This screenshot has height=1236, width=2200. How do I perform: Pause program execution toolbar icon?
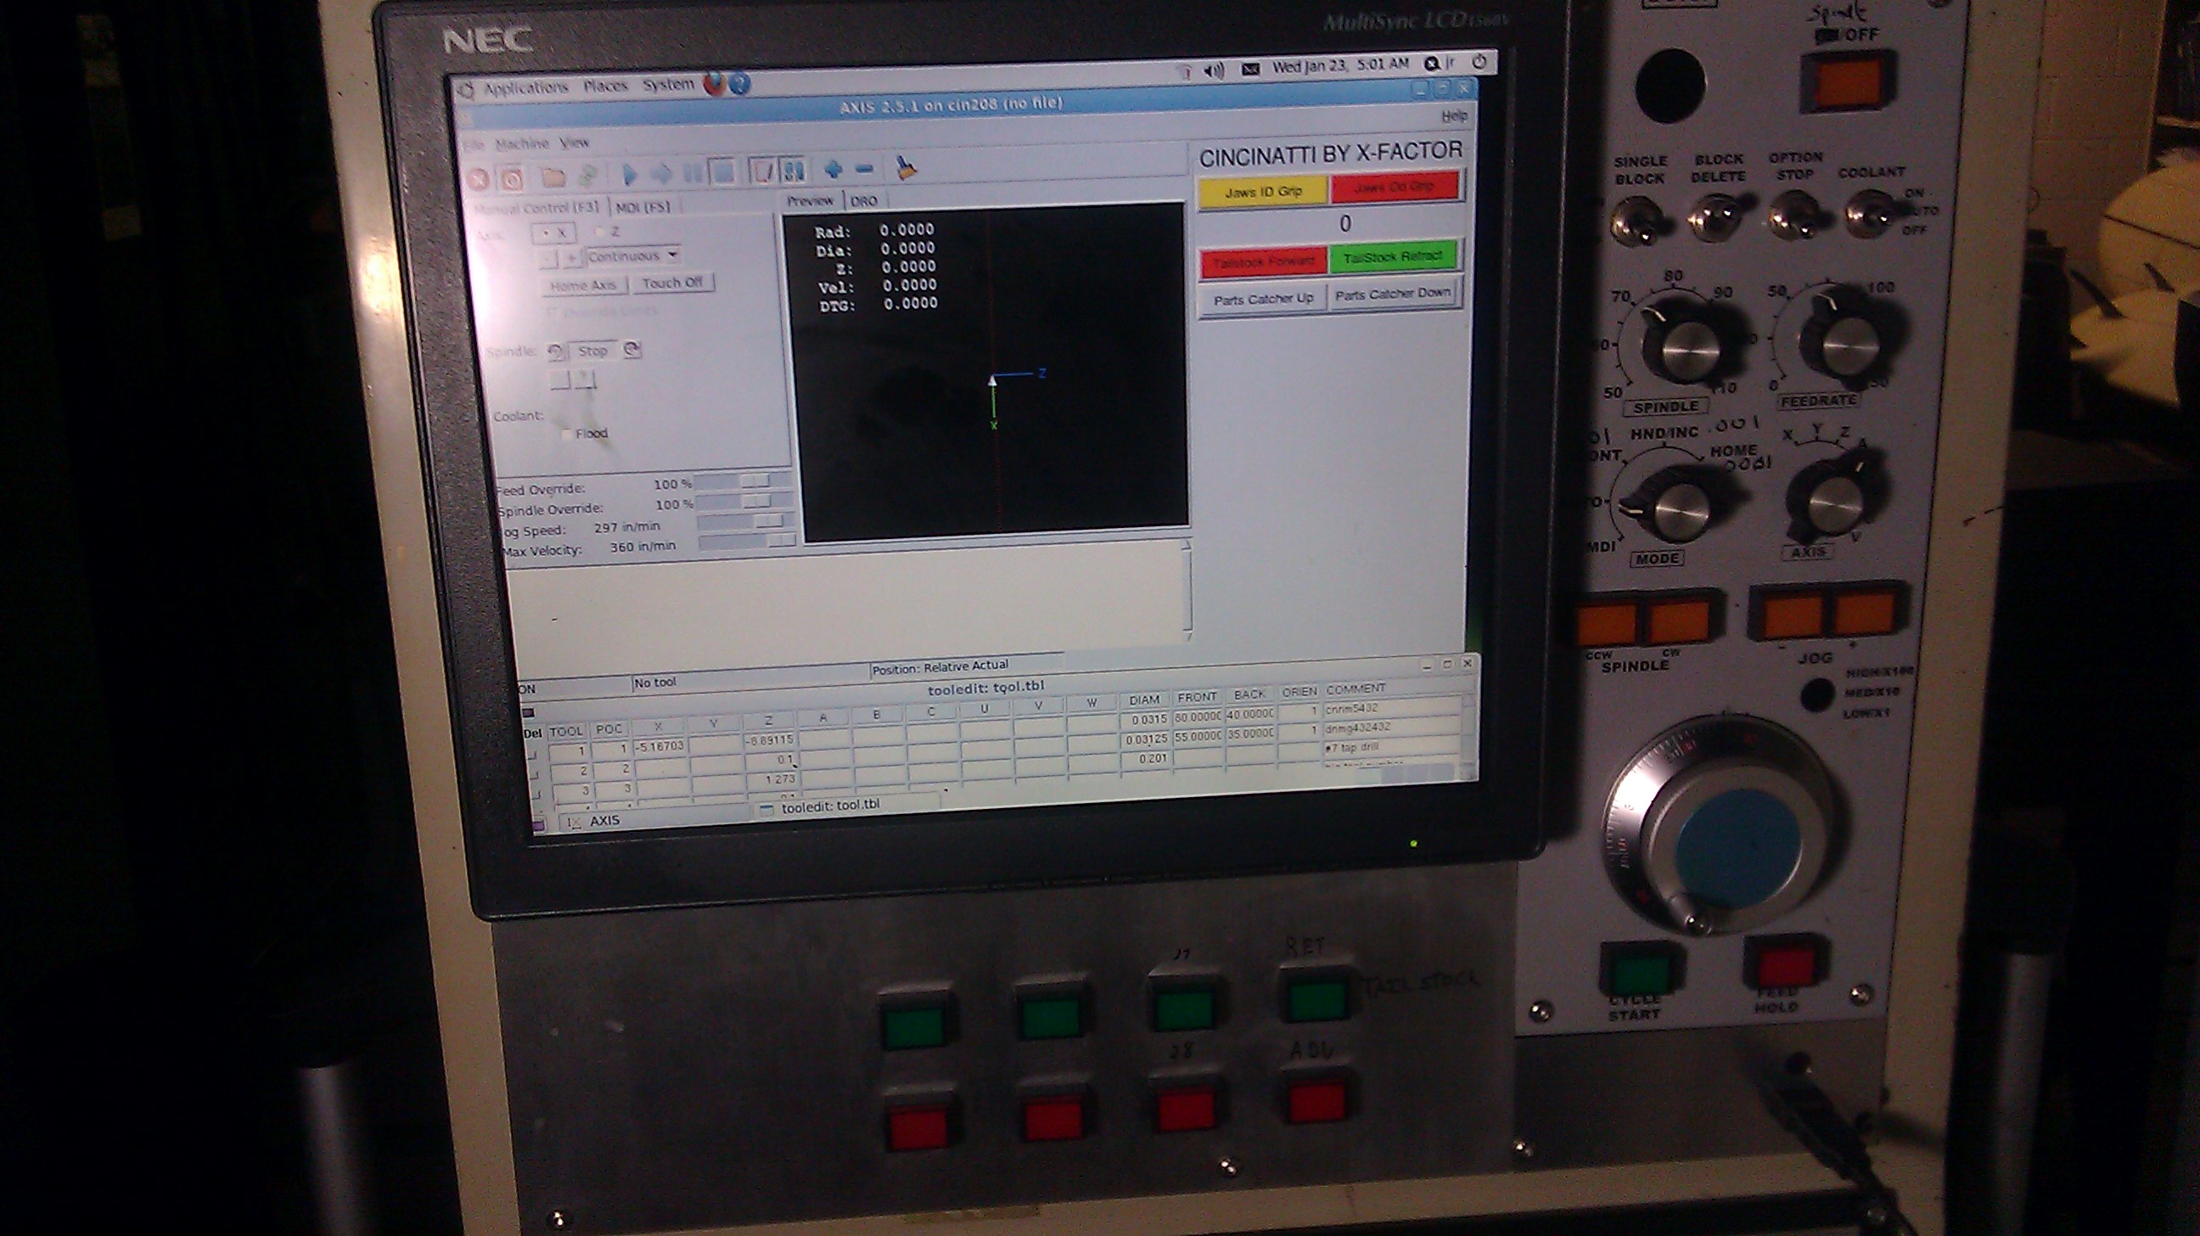[x=692, y=173]
